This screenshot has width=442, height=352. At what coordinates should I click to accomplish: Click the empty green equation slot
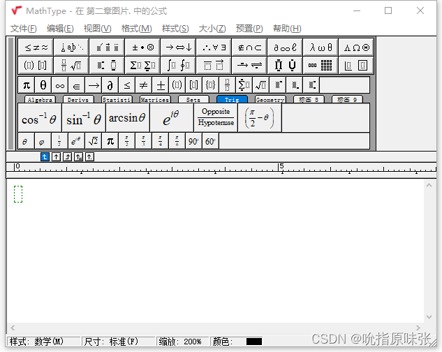(18, 194)
